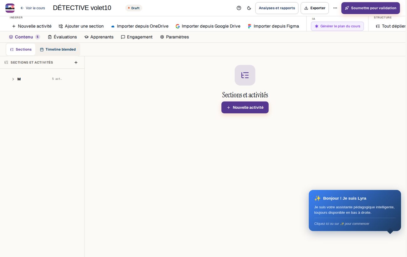Switch to the Apprenants tab
Viewport: 407px width, 257px height.
[99, 37]
